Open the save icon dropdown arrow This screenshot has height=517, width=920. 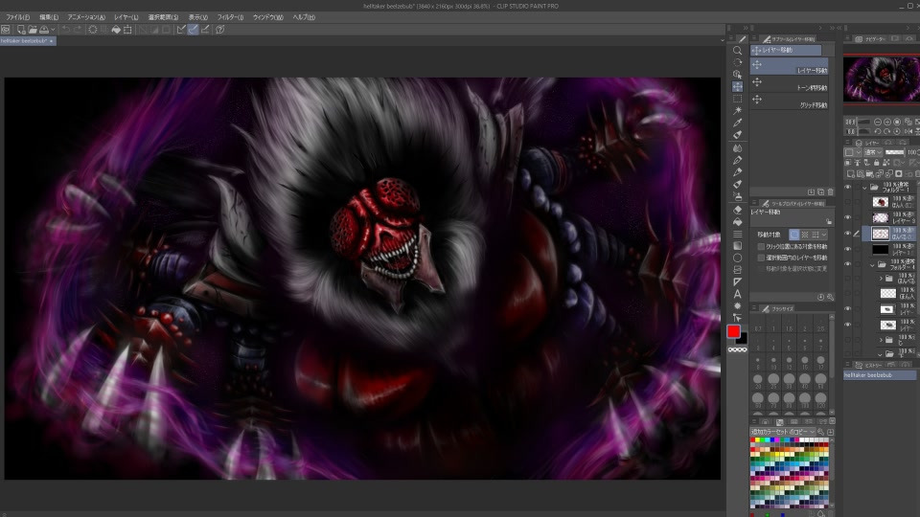(x=53, y=30)
